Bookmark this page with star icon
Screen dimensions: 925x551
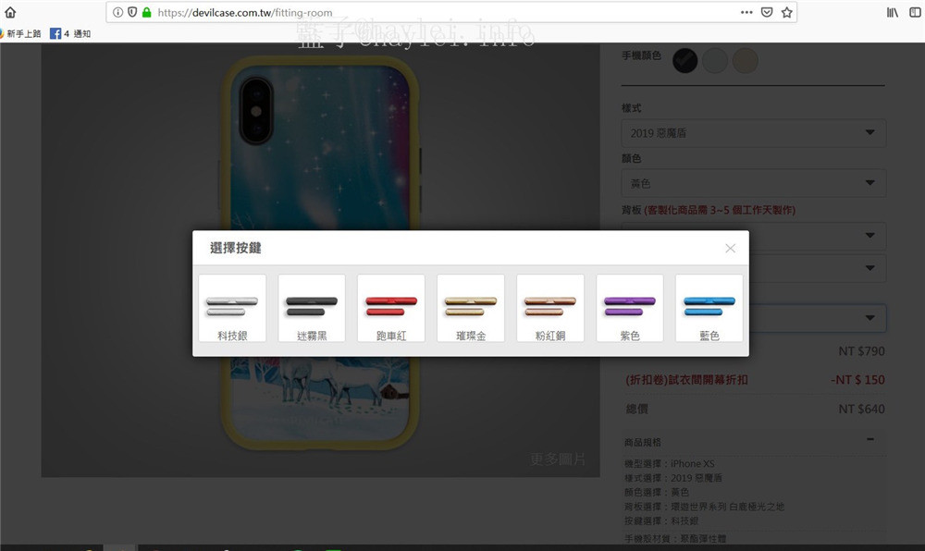click(787, 12)
